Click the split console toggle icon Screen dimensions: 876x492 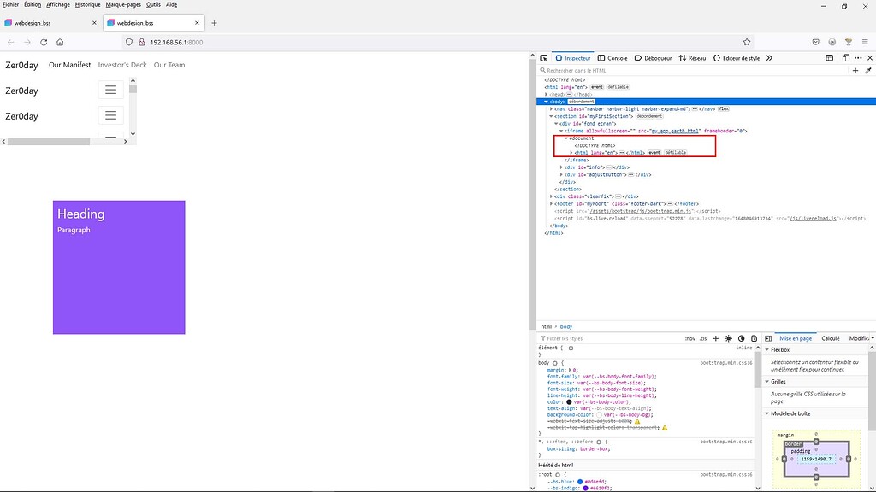click(830, 58)
